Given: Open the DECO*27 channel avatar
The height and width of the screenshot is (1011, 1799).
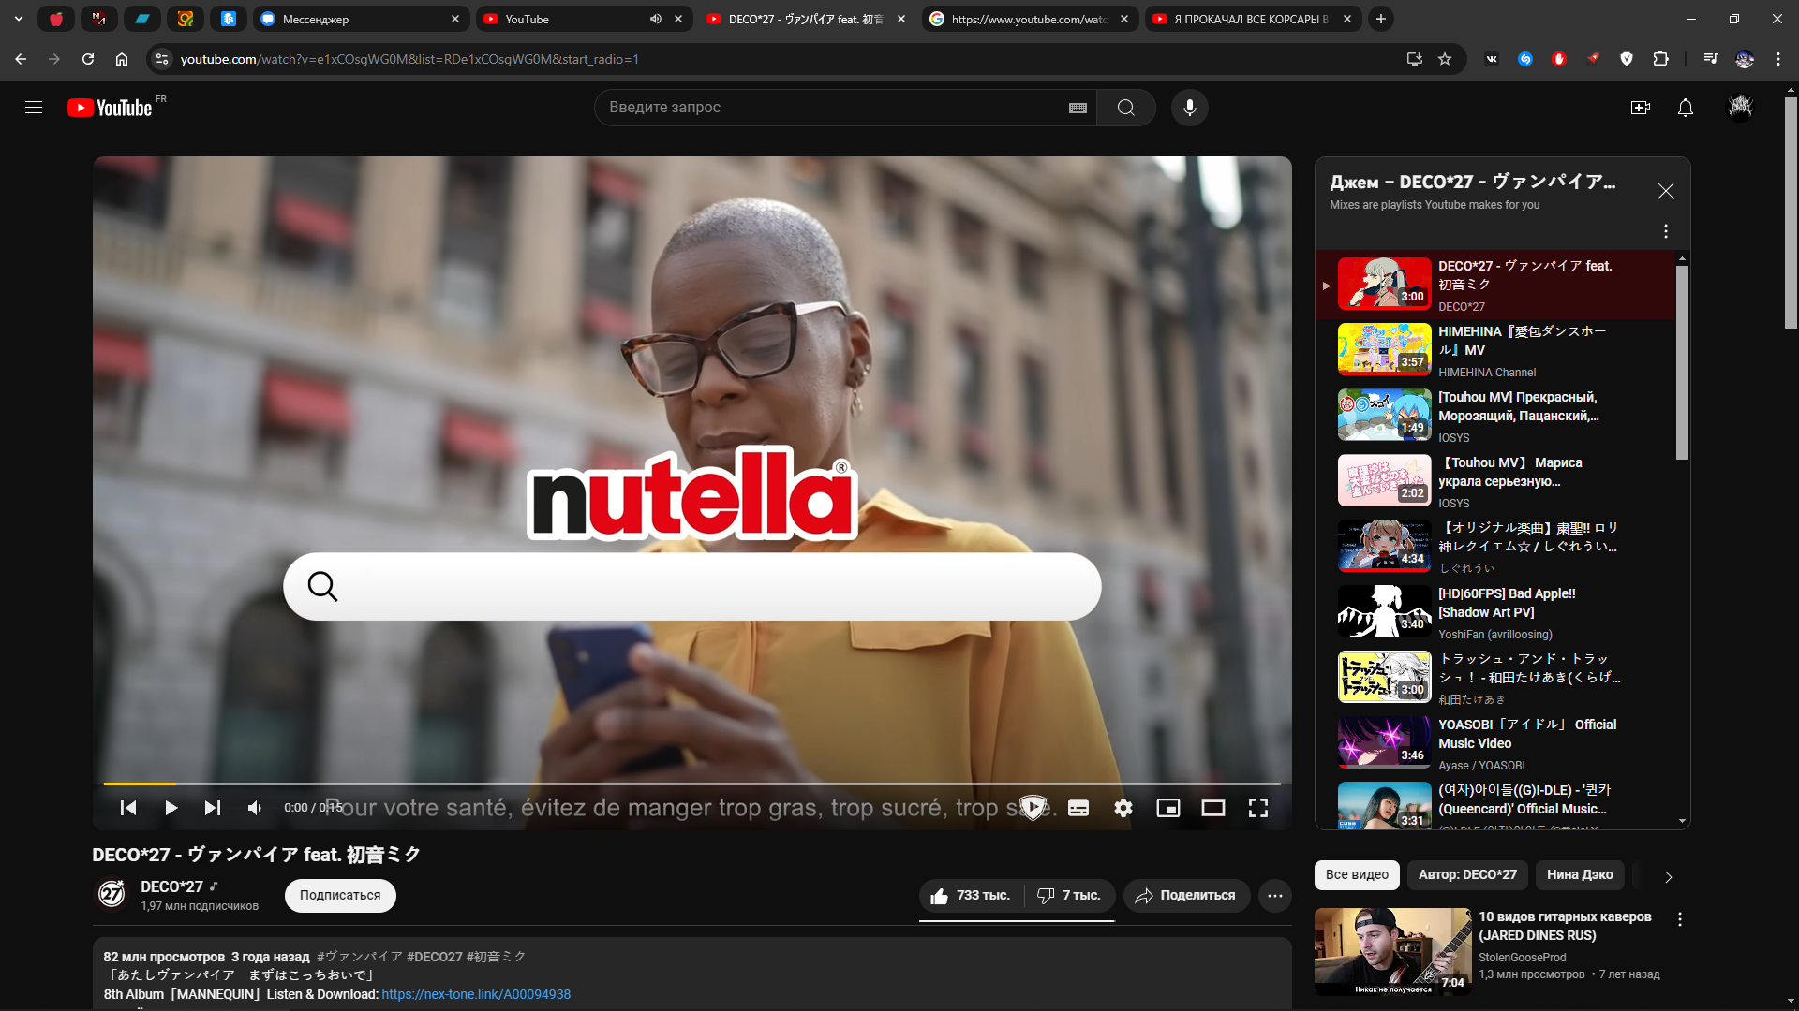Looking at the screenshot, I should pyautogui.click(x=112, y=894).
